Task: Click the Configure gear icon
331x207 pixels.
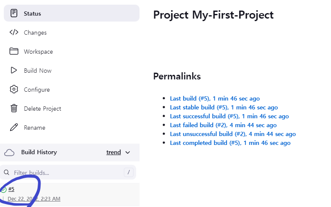Action: (x=14, y=90)
